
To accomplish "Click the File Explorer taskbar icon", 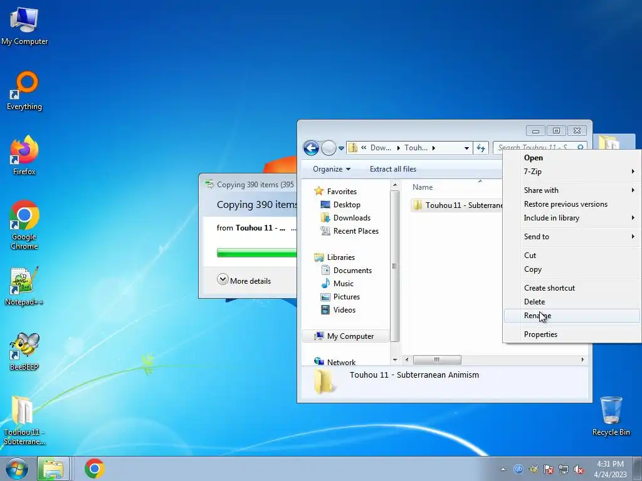I will click(x=53, y=468).
